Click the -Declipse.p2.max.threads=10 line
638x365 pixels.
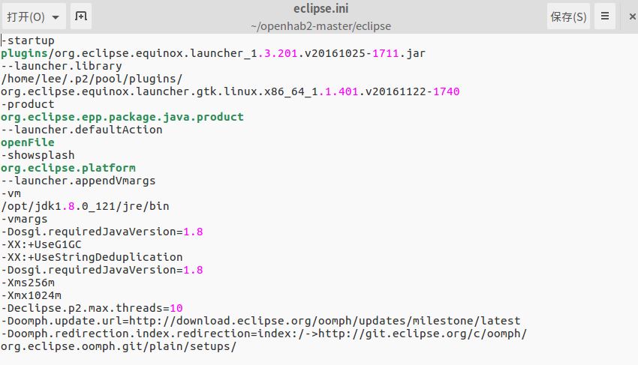pyautogui.click(x=92, y=308)
